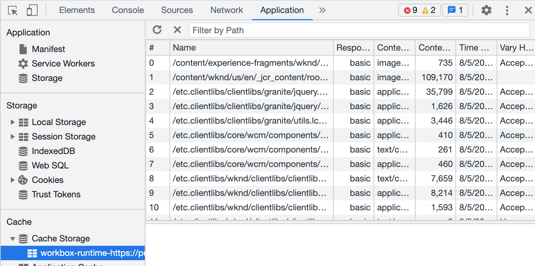
Task: Switch to the Network tab
Action: tap(226, 10)
